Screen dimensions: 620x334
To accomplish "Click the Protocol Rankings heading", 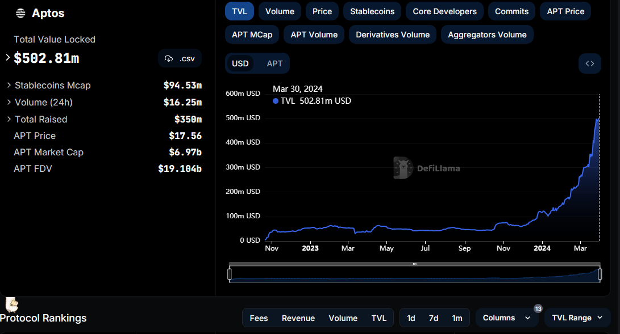I will coord(43,318).
